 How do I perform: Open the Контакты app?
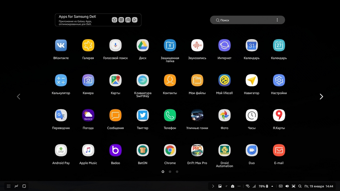170,80
